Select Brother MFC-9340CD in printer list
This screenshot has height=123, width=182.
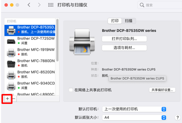[x=30, y=86]
